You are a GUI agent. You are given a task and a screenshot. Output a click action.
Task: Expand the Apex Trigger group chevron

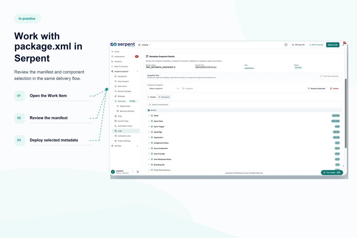click(149, 126)
